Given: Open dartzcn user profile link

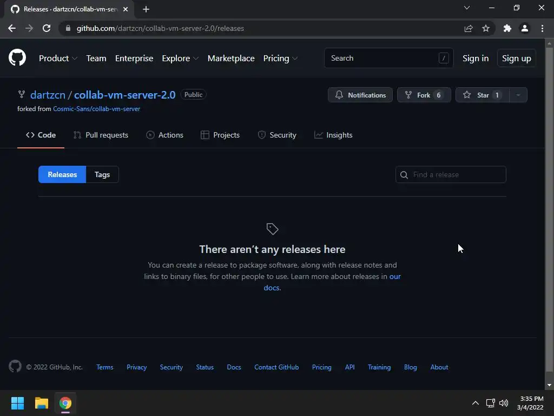Looking at the screenshot, I should (48, 95).
